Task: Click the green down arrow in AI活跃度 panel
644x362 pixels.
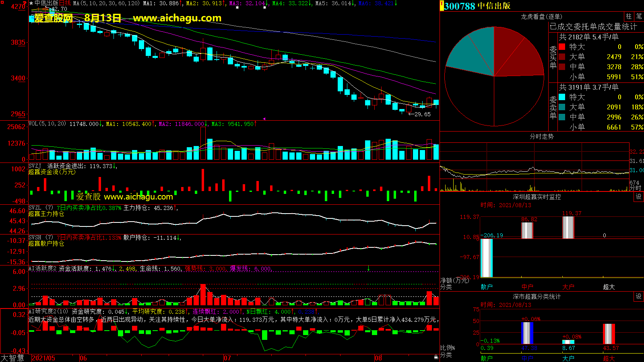Action: 368,268
